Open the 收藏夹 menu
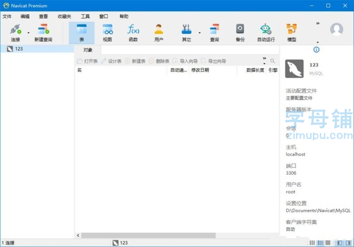 click(x=64, y=16)
